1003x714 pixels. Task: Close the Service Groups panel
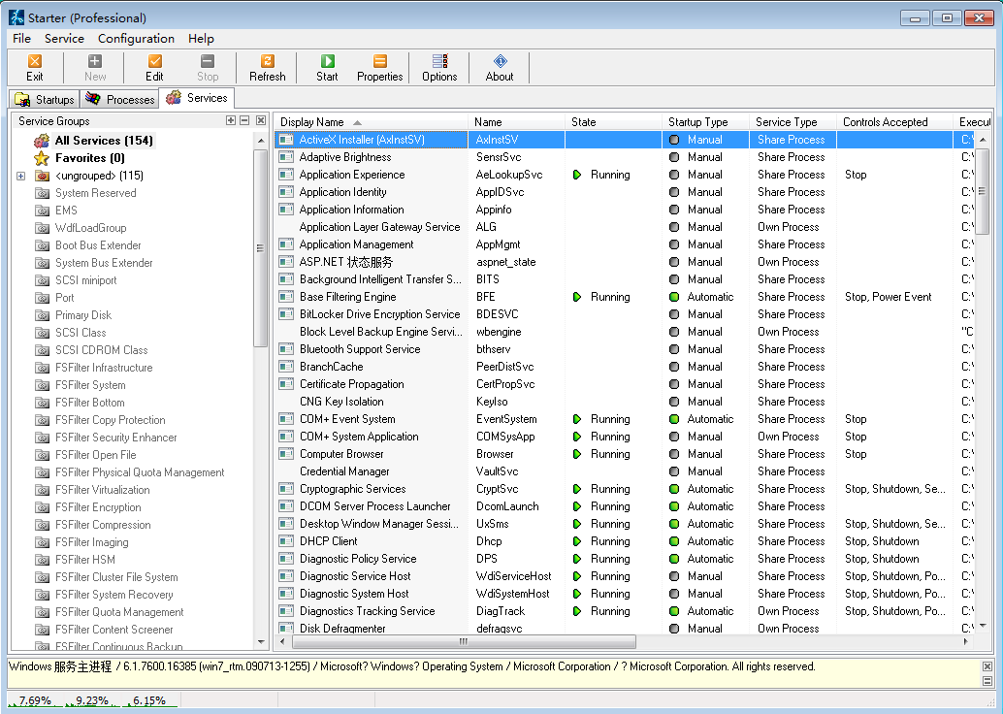[x=261, y=121]
